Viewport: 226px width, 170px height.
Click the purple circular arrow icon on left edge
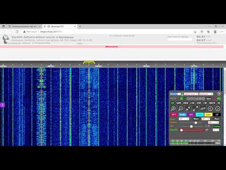coord(2,105)
